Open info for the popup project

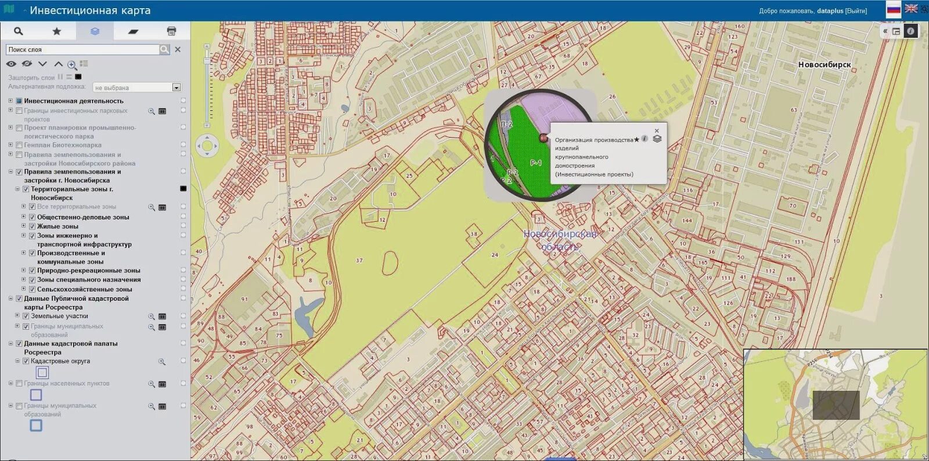(x=644, y=139)
